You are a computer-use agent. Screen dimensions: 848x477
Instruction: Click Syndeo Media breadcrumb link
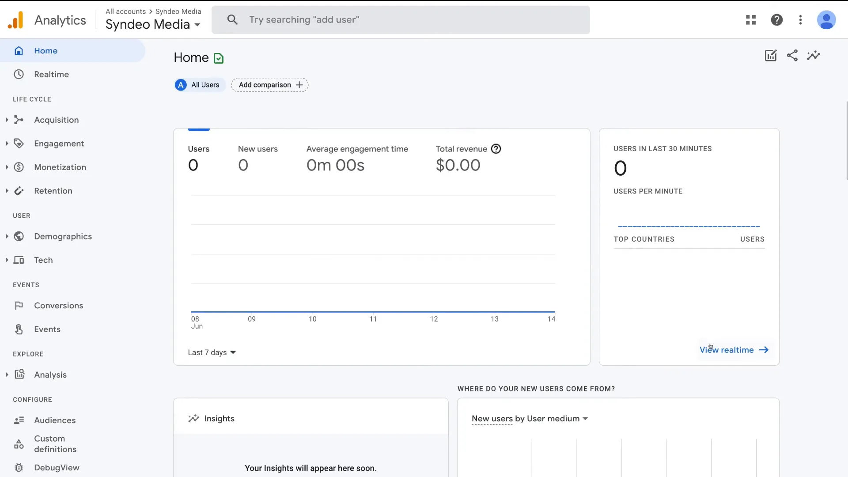pos(178,11)
